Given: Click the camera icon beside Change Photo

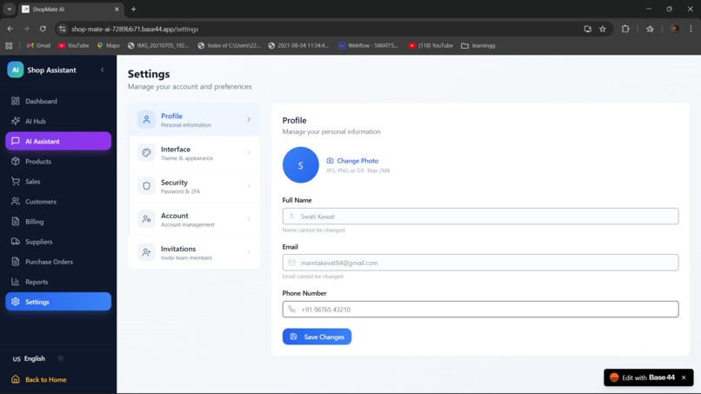Looking at the screenshot, I should (330, 161).
